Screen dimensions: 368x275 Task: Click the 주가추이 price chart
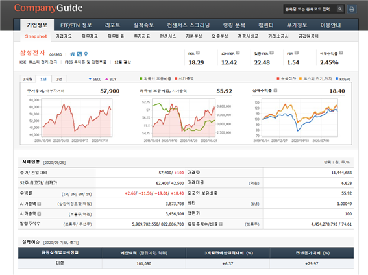(77, 117)
